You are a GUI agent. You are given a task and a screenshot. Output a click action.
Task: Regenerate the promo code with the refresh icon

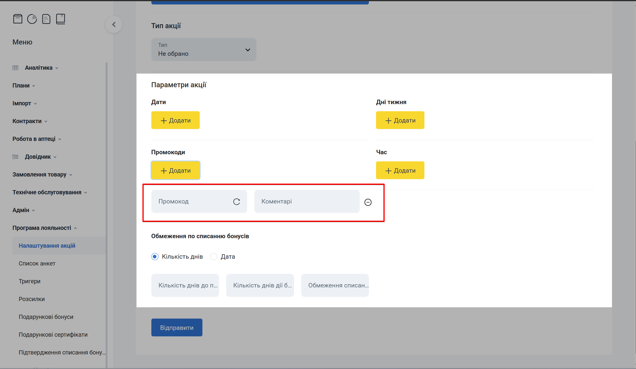tap(237, 202)
